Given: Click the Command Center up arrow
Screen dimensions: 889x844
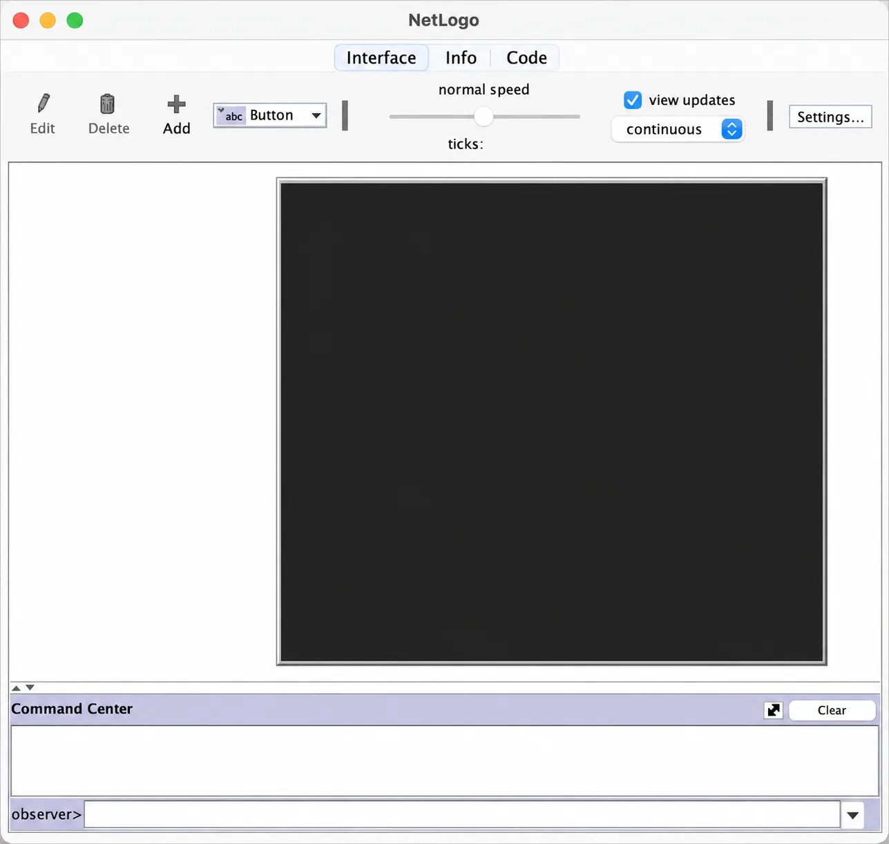Looking at the screenshot, I should (x=16, y=688).
